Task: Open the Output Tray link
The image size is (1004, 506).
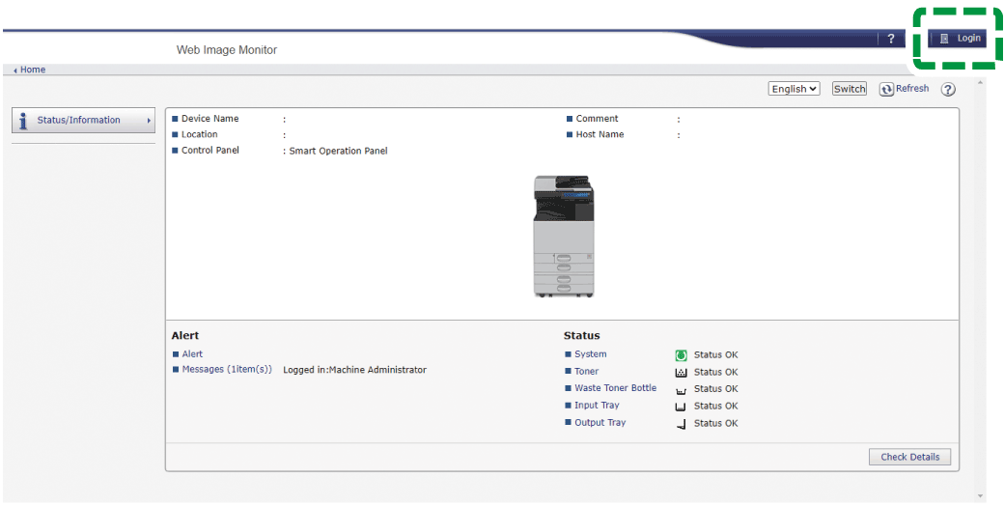Action: [600, 423]
